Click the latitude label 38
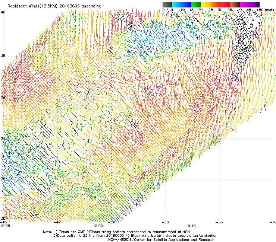 [3, 55]
